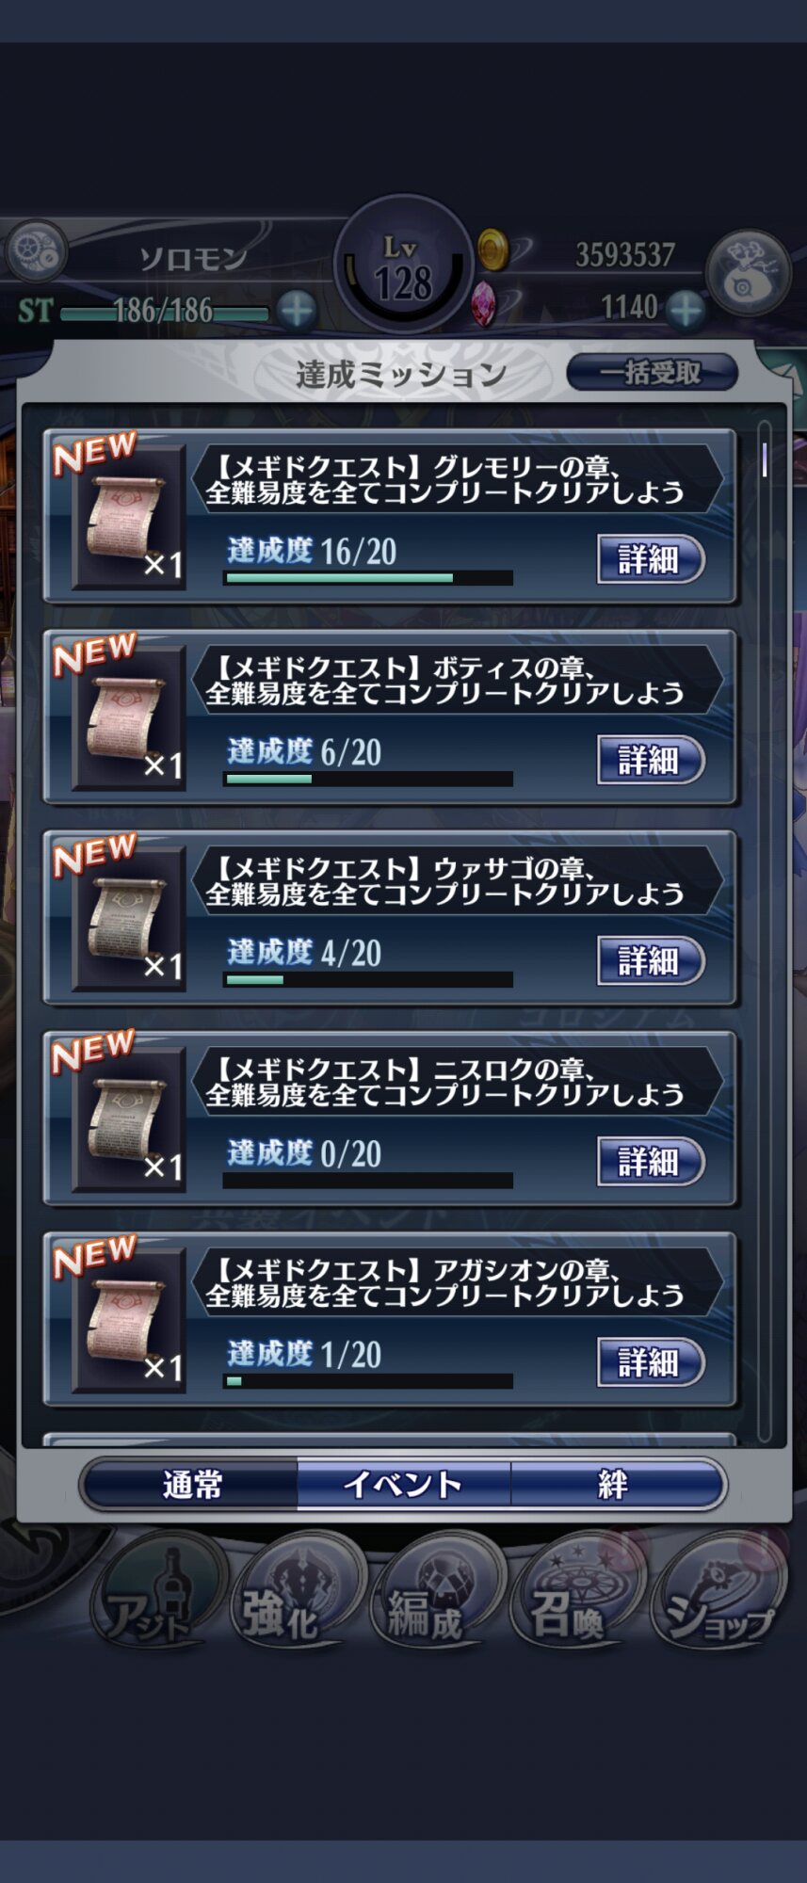Screen dimensions: 807x1883
Task: Open 詳細 for ニスロクの章 mission
Action: 651,1162
